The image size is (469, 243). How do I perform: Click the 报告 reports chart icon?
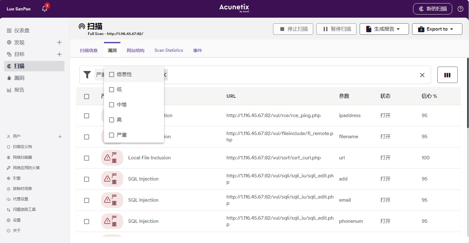click(x=9, y=90)
